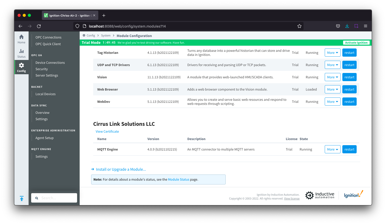Click Install or Upgrade a Module link
Viewport: 386px width, 224px height.
[121, 169]
